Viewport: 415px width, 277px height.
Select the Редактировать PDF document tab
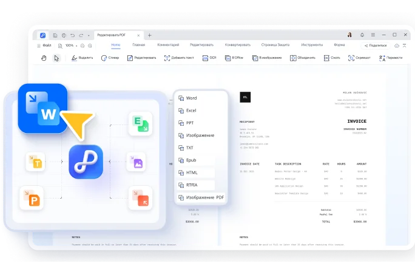click(x=118, y=35)
